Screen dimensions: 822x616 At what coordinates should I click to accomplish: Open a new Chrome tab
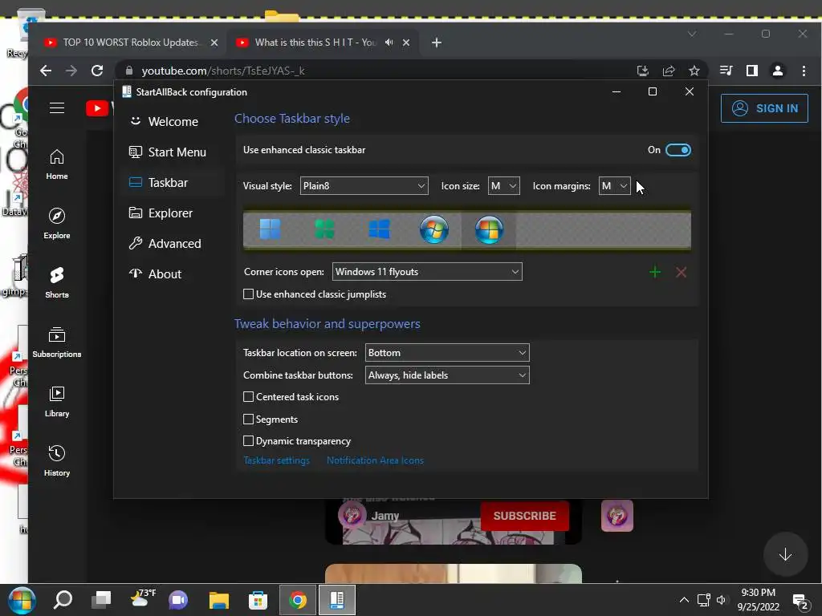click(x=436, y=43)
